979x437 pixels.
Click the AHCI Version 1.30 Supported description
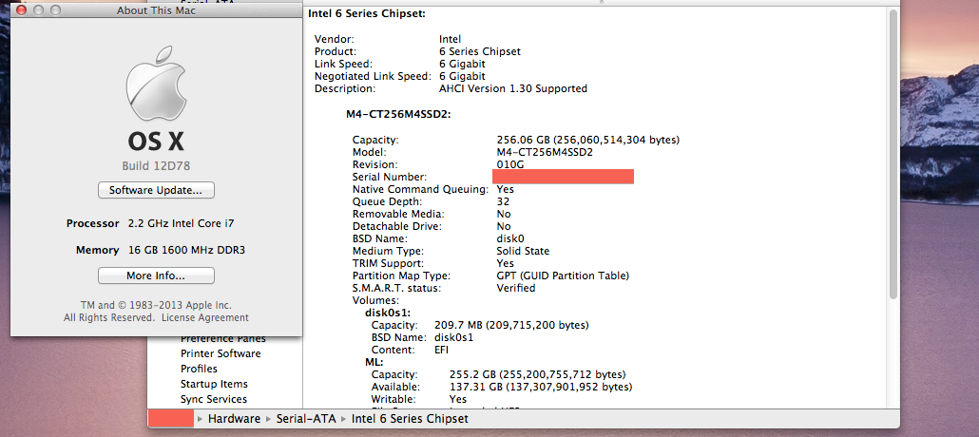[x=513, y=88]
